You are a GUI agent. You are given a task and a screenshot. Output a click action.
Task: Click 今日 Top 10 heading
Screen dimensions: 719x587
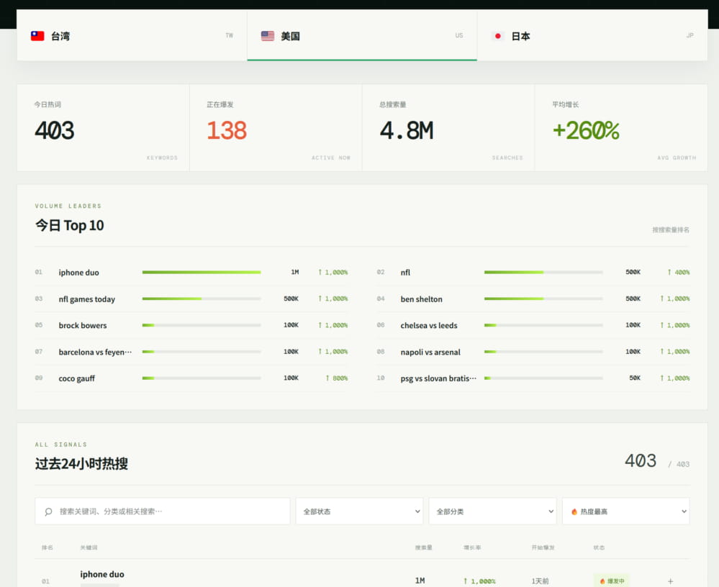coord(70,225)
